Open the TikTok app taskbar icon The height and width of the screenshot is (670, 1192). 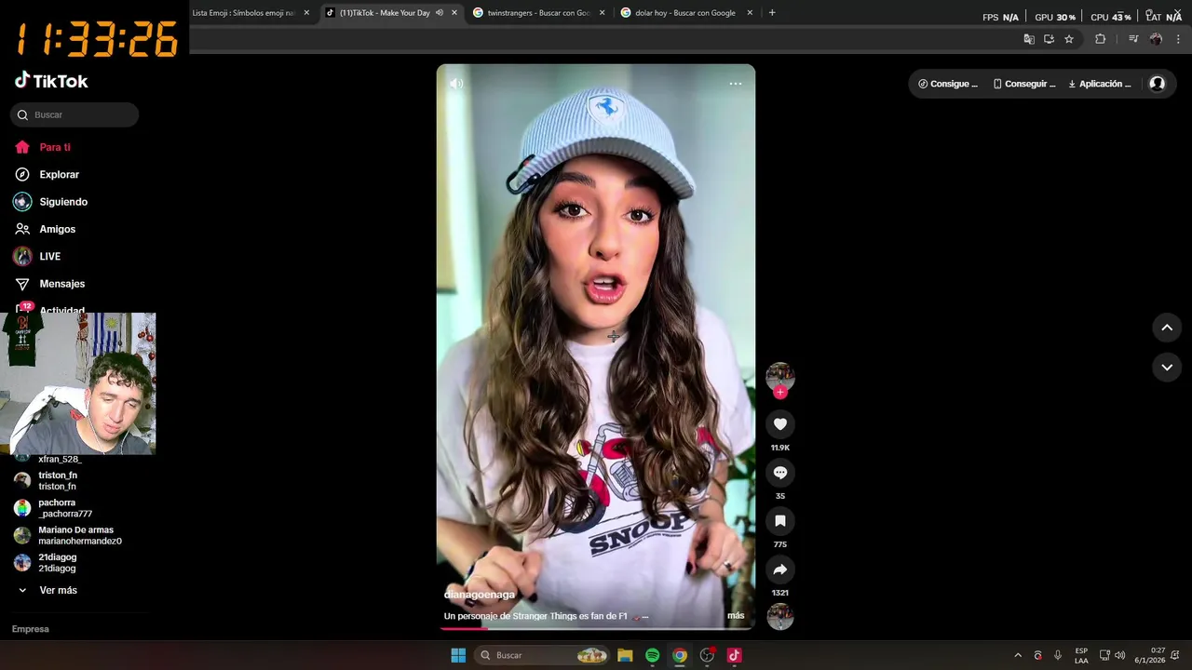point(734,655)
